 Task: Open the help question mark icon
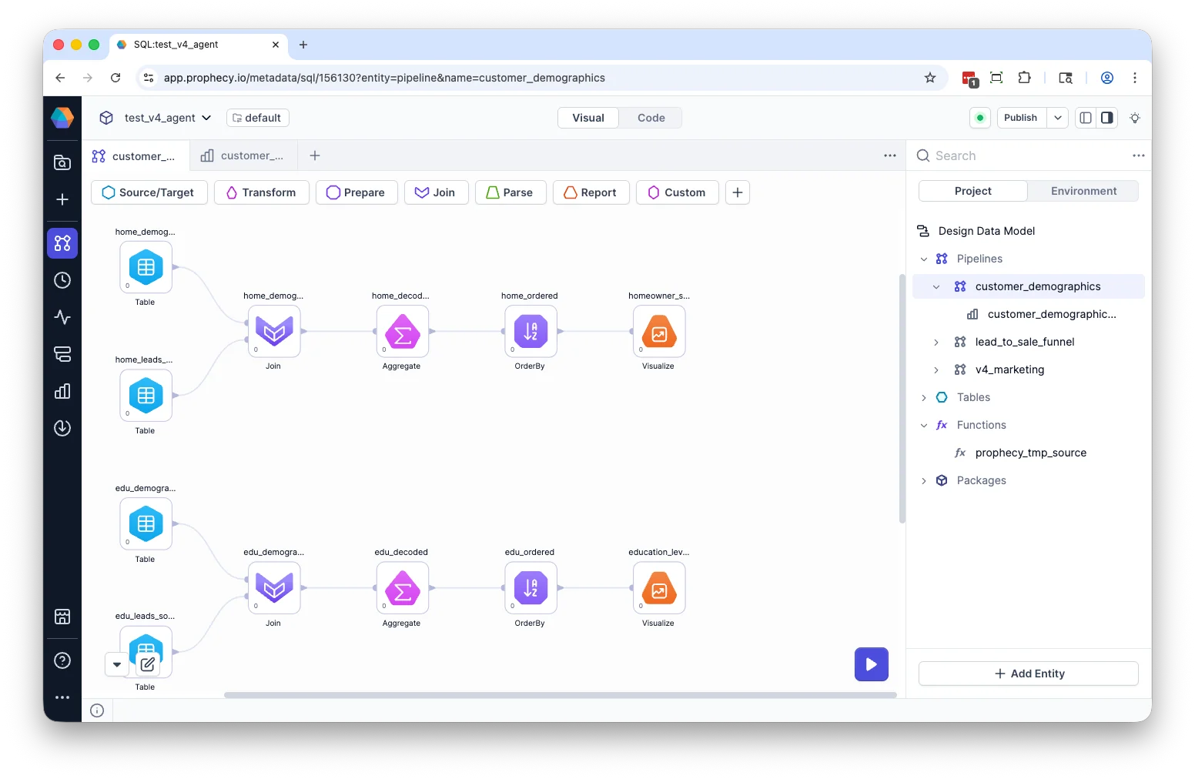point(62,660)
